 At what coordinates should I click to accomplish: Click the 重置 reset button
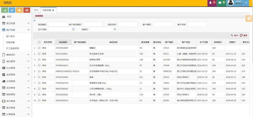pos(244,35)
